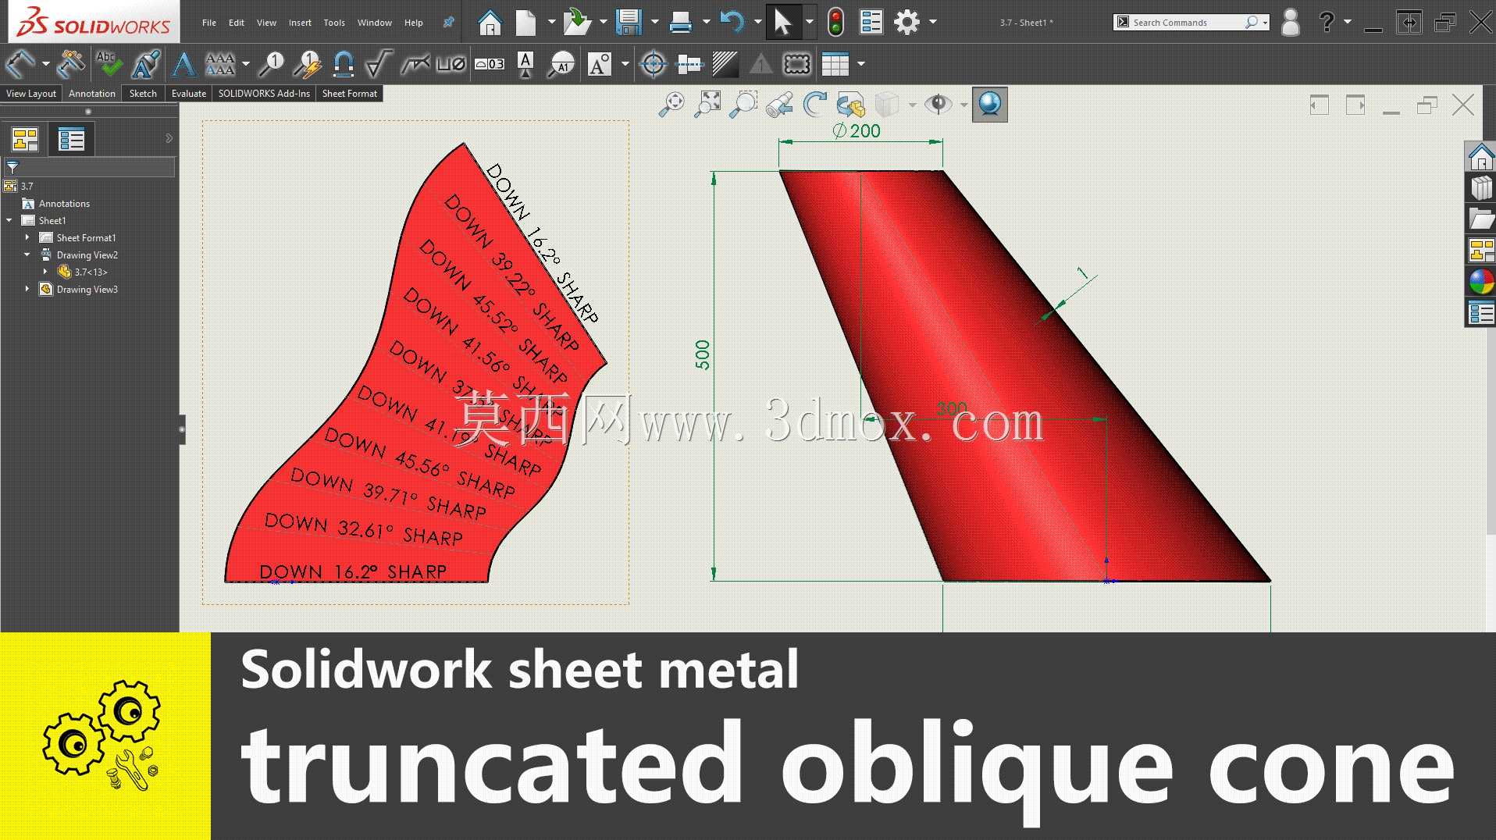The height and width of the screenshot is (840, 1496).
Task: Select the Format Painter tool
Action: tap(146, 64)
